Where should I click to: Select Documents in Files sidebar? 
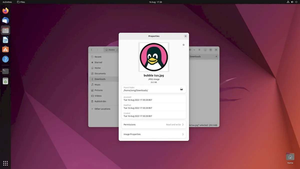point(103,74)
